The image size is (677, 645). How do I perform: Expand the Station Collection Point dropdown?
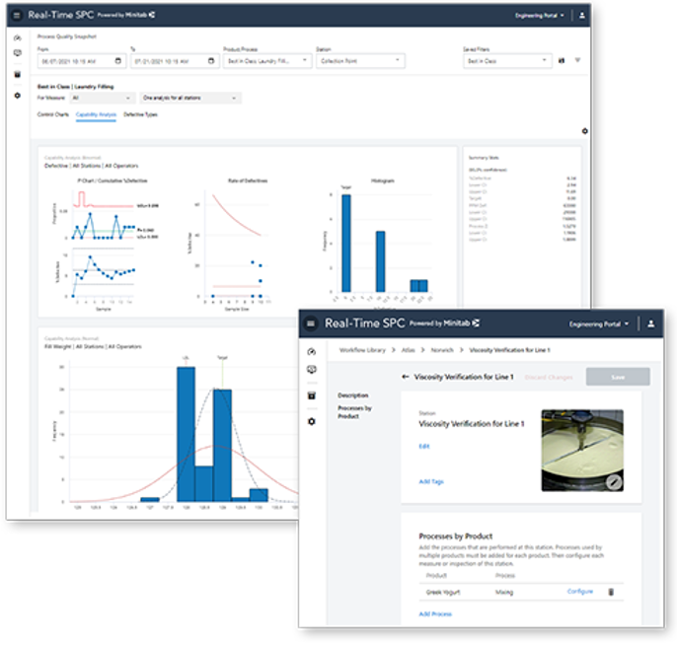click(360, 61)
